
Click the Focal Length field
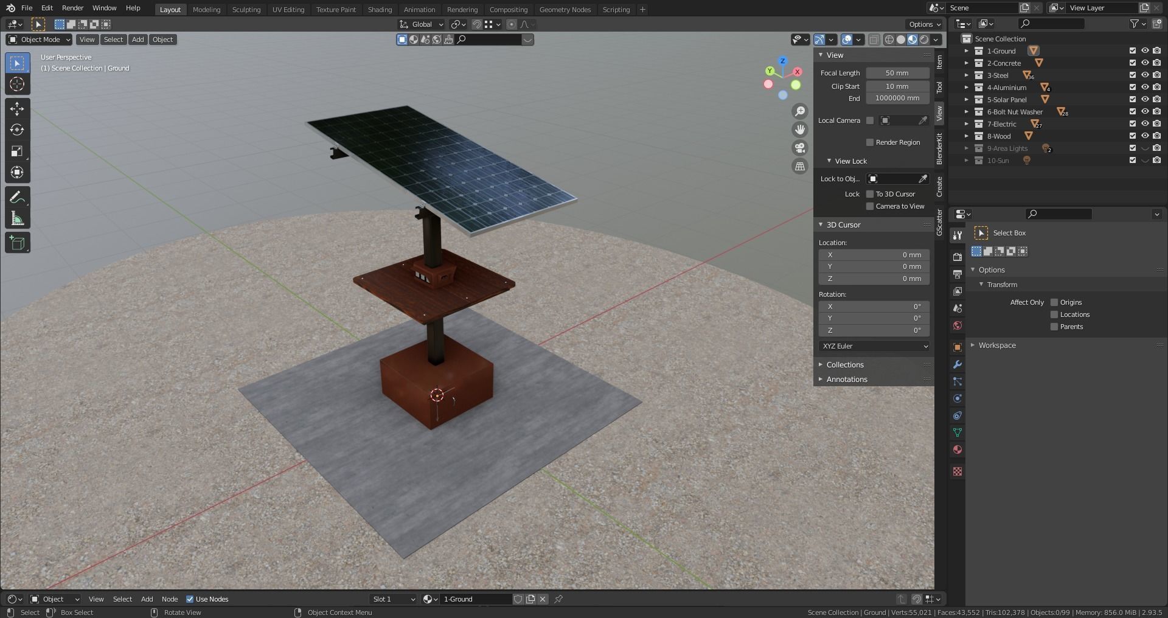click(x=897, y=73)
